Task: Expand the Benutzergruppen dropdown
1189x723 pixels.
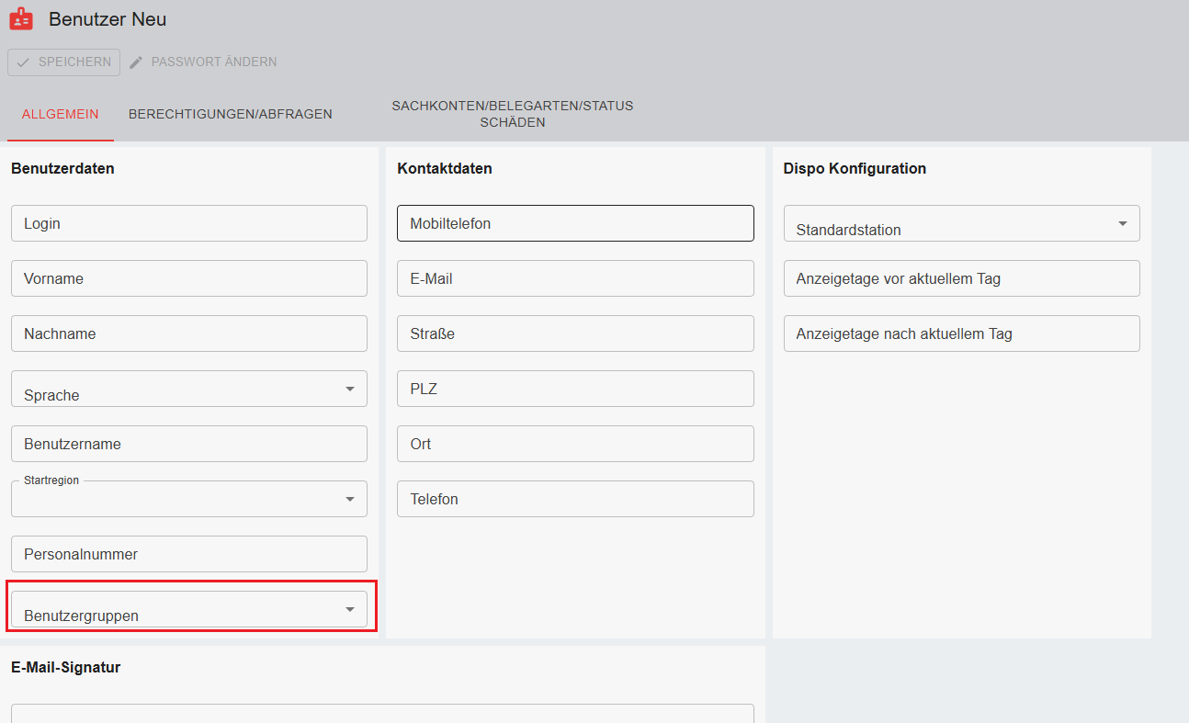Action: [349, 610]
